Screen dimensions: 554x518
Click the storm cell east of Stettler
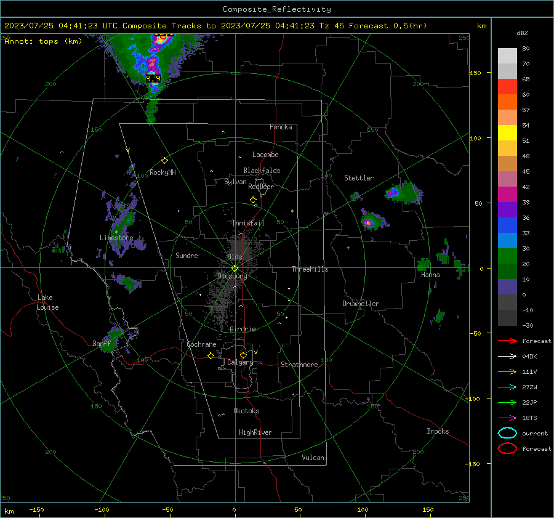(404, 192)
